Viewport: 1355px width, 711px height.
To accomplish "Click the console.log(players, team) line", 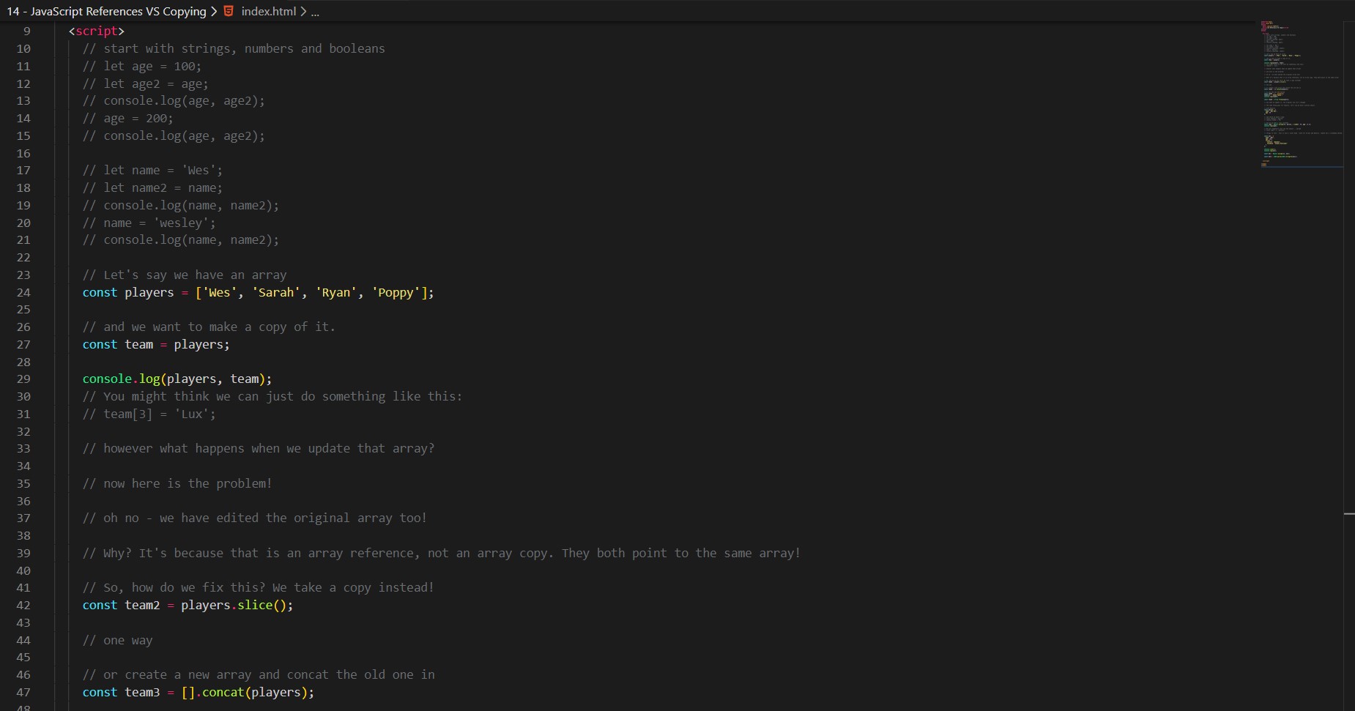I will point(177,379).
